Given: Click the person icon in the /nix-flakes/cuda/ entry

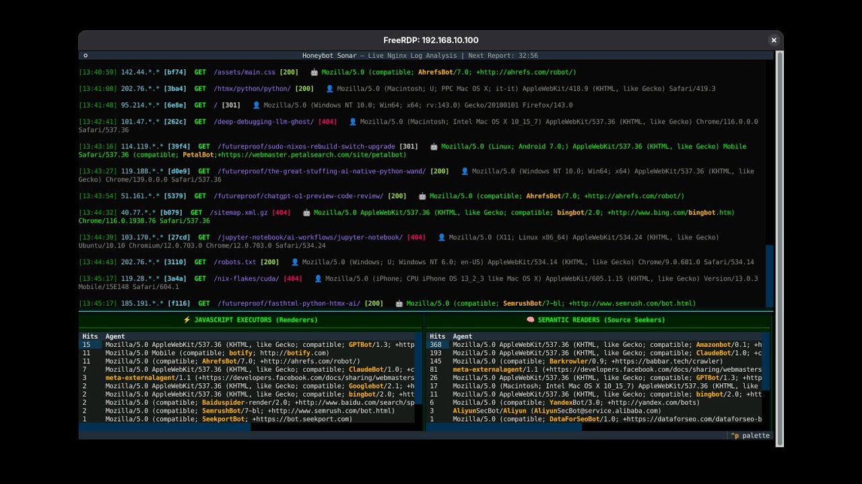Looking at the screenshot, I should coord(318,279).
